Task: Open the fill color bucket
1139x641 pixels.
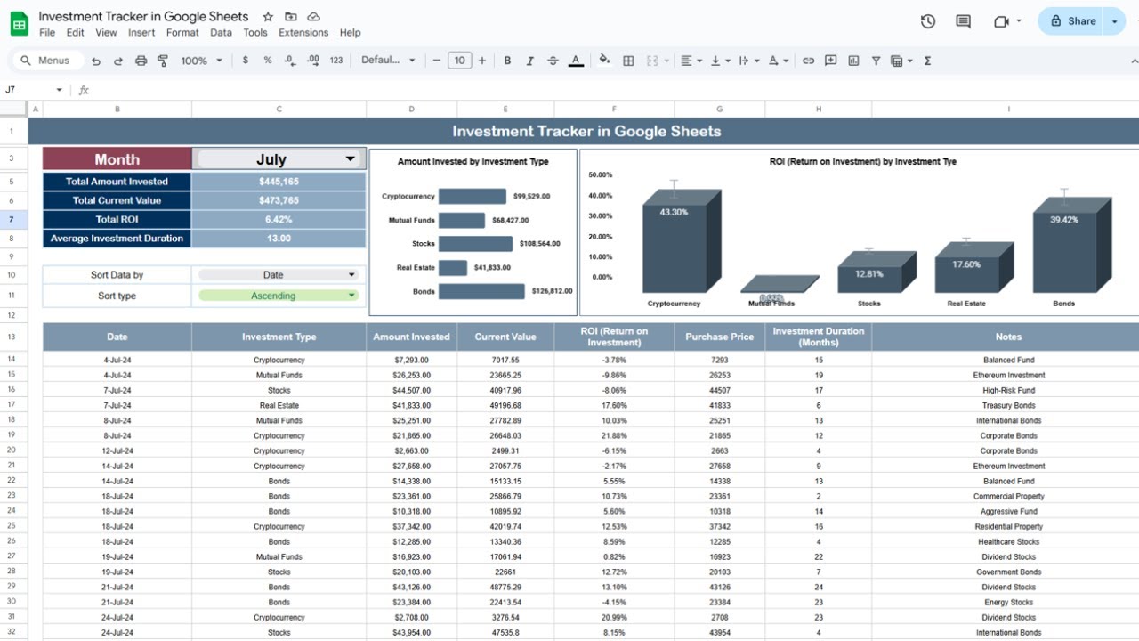Action: coord(605,61)
